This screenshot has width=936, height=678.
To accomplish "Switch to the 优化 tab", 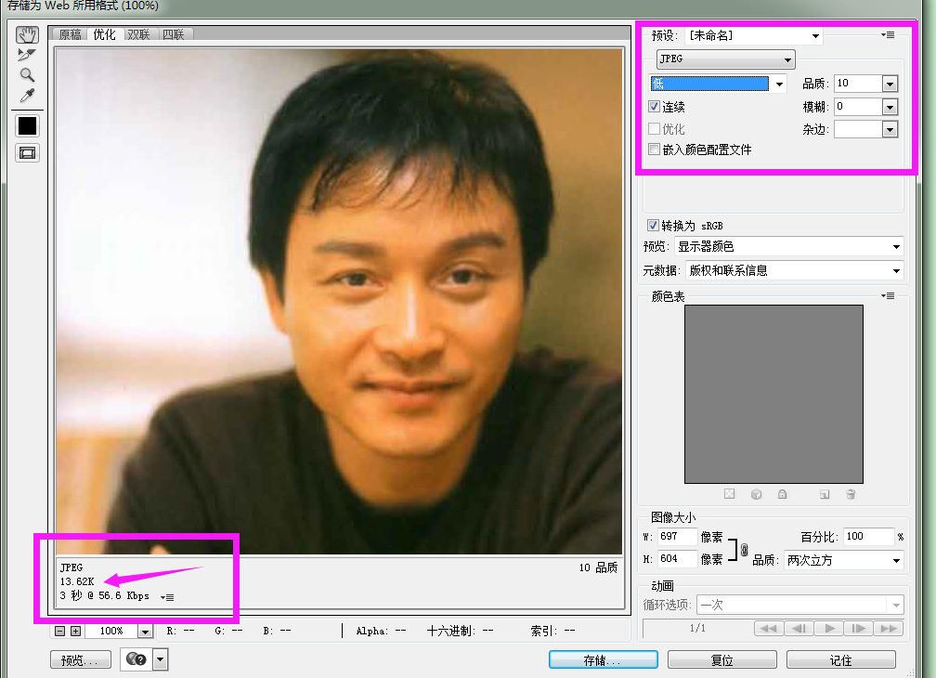I will 104,34.
